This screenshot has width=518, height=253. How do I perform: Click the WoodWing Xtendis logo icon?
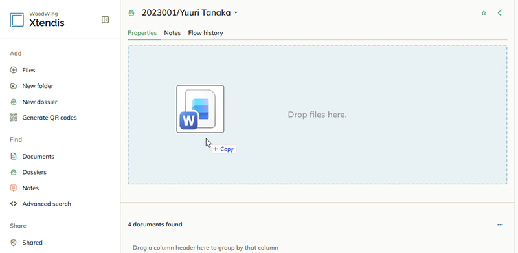pos(17,19)
